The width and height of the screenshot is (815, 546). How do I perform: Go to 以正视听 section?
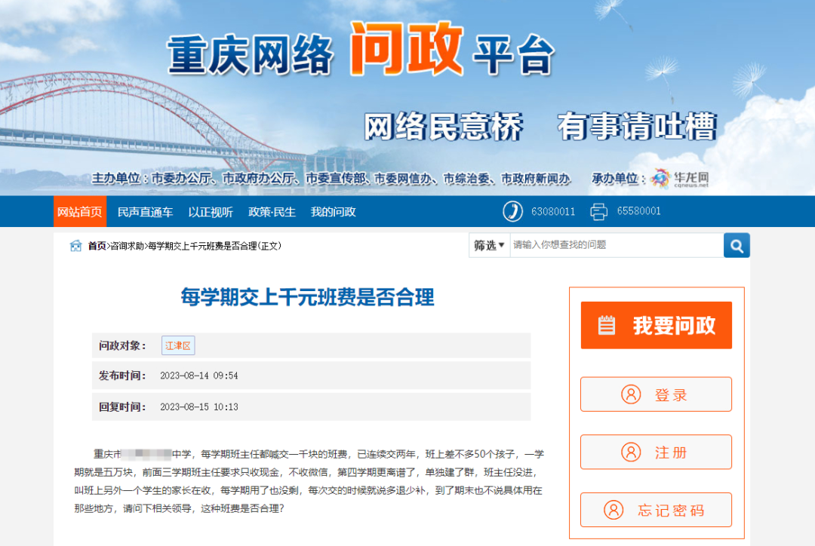coord(211,212)
